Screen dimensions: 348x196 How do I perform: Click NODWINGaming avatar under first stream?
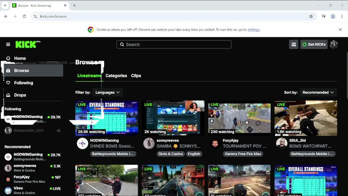pos(82,143)
